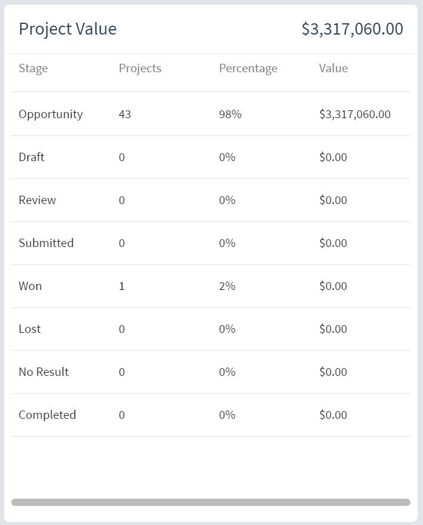Click the Won projects count of 1

[x=122, y=286]
